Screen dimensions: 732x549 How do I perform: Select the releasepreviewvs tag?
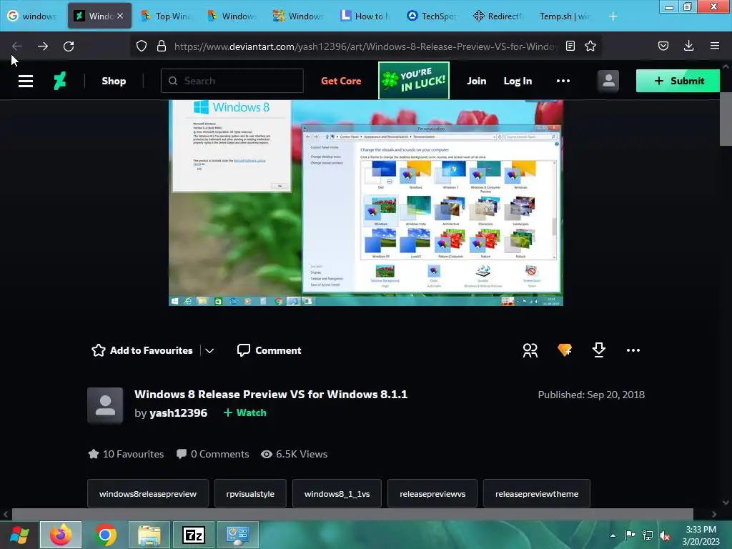click(x=432, y=493)
